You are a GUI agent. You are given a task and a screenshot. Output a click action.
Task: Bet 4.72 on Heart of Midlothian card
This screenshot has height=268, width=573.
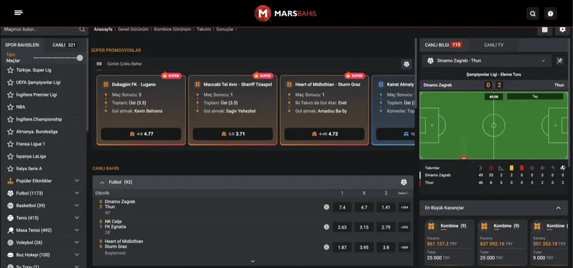324,134
